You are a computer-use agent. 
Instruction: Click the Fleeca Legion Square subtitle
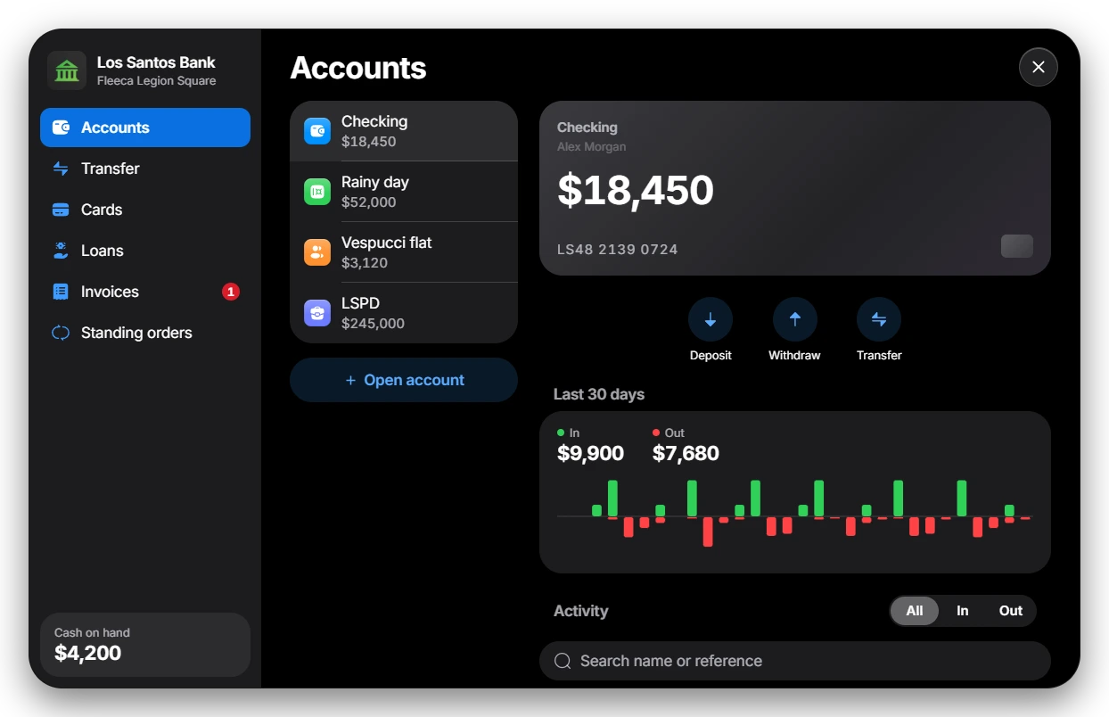click(157, 81)
